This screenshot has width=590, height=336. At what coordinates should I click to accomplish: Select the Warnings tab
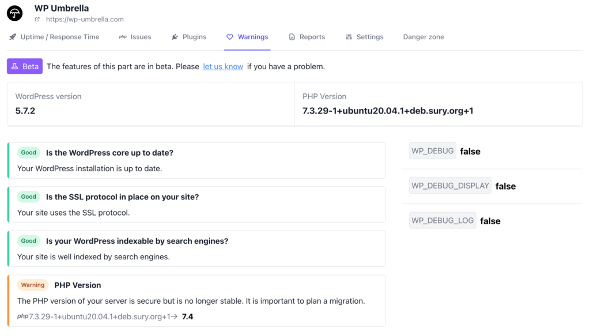(x=247, y=37)
